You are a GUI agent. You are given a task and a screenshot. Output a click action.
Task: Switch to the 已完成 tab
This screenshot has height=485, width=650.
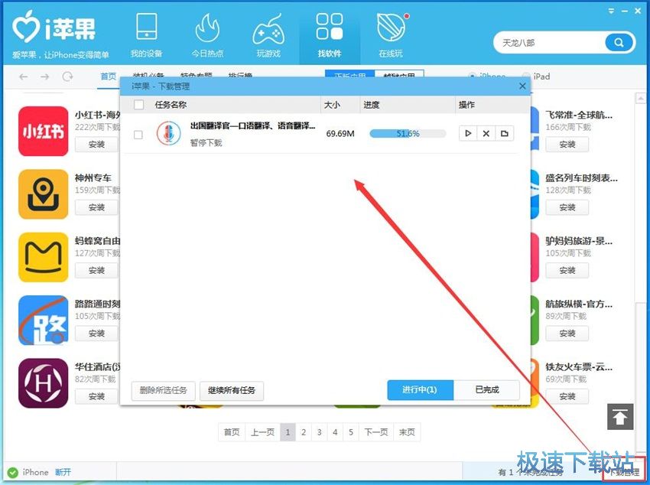486,390
